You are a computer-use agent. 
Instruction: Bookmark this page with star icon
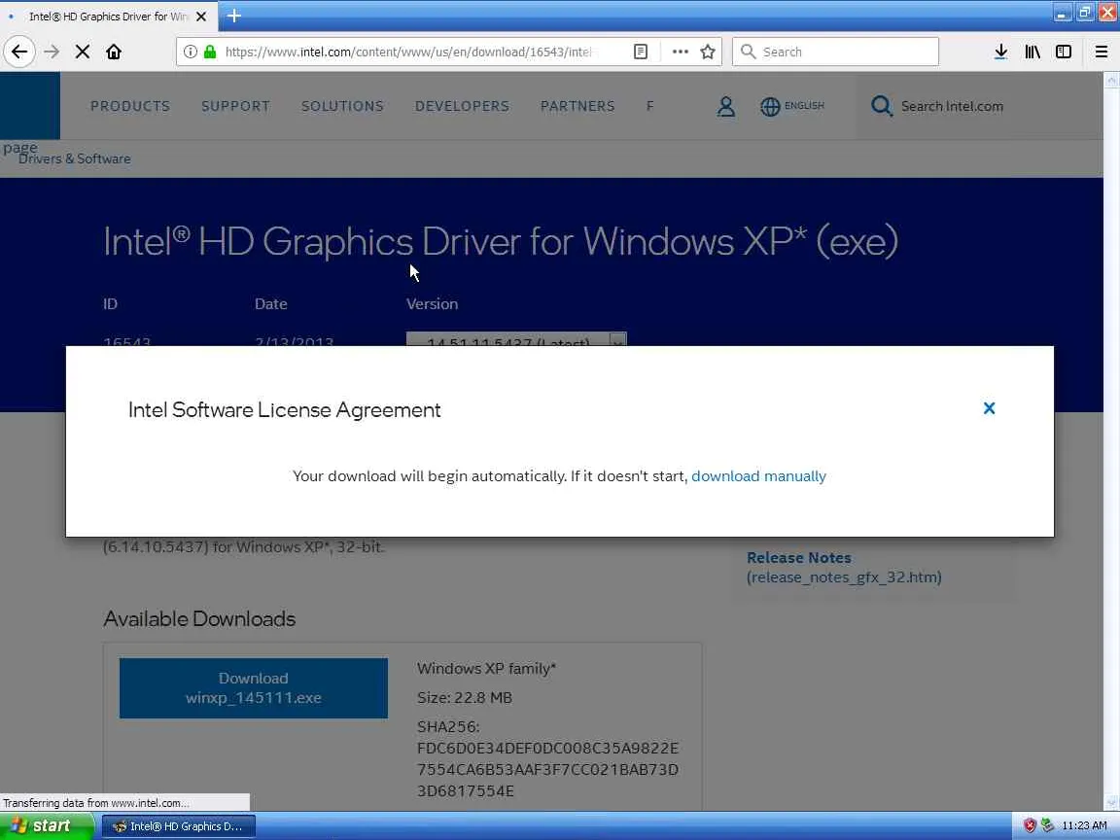pos(708,52)
